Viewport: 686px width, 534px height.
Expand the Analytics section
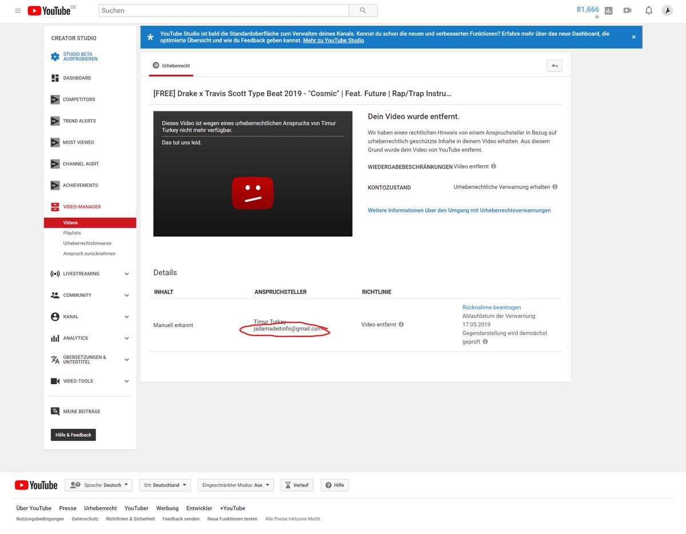[127, 338]
